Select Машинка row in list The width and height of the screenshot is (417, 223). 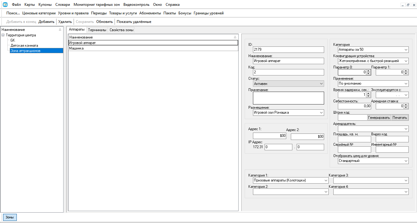pos(153,48)
